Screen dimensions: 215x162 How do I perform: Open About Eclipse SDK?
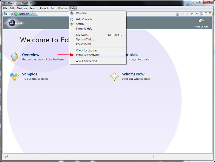(x=98, y=61)
